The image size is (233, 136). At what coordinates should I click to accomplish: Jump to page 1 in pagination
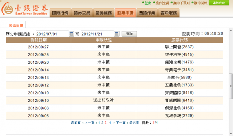[99, 123]
